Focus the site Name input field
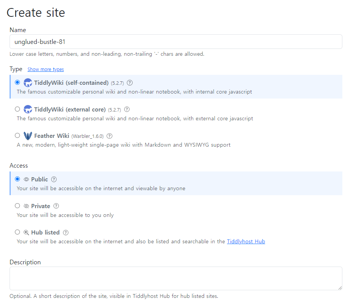This screenshot has width=350, height=304. pos(176,42)
